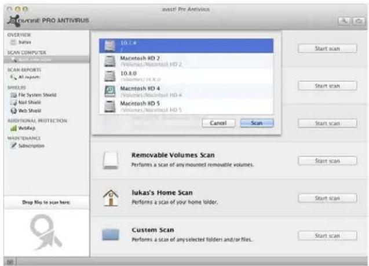Click the topmost Start scan button
369x266 pixels.
(x=327, y=49)
